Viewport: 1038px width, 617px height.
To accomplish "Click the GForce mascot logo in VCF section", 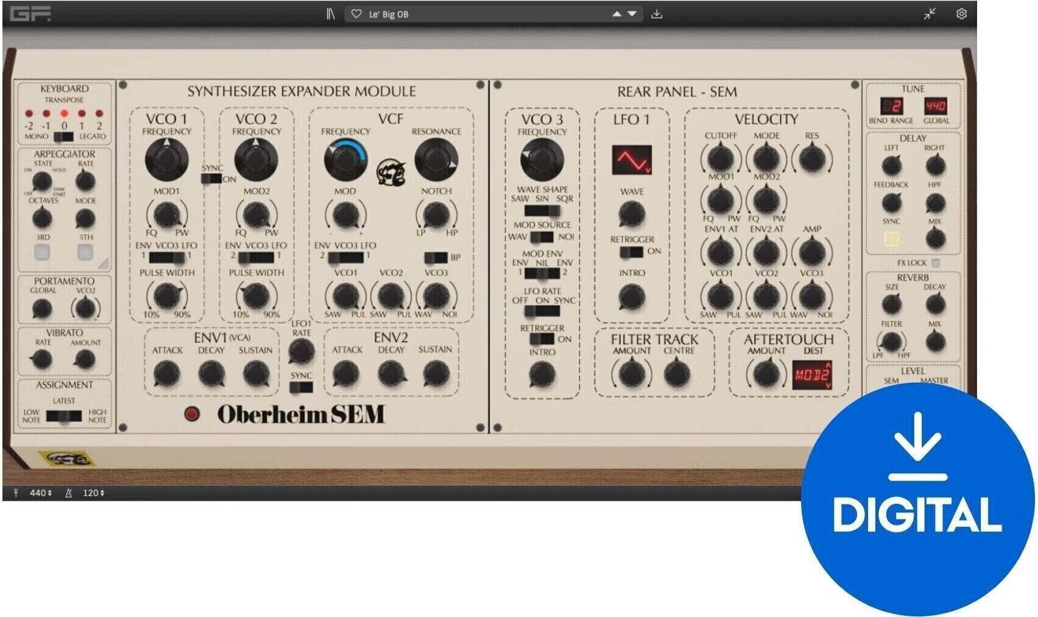I will click(391, 172).
